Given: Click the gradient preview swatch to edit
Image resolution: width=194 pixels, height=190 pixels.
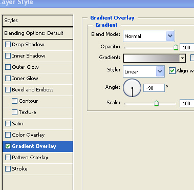Looking at the screenshot, I should pyautogui.click(x=152, y=59).
